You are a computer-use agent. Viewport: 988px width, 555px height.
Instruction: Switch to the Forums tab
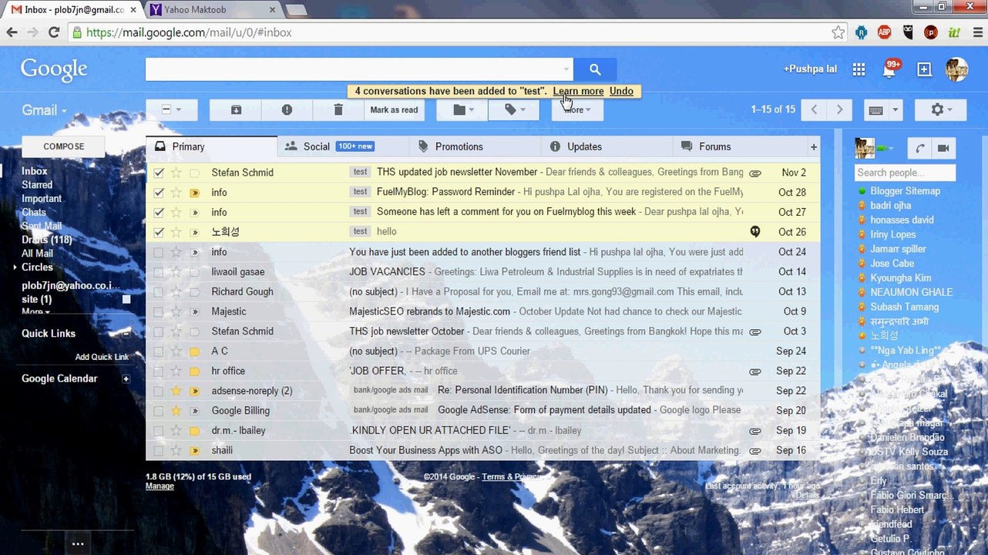click(738, 146)
